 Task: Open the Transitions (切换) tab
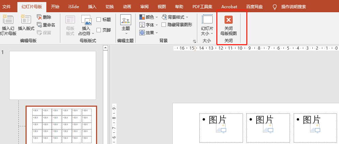110,7
